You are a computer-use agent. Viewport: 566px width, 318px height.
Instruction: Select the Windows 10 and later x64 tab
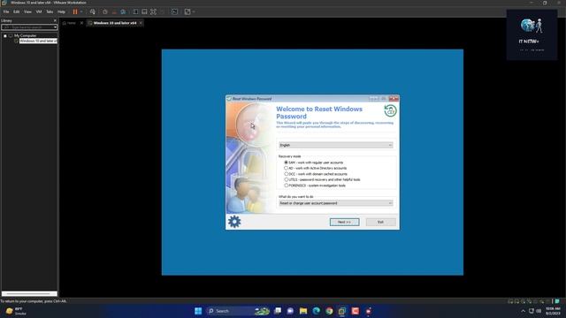coord(114,23)
